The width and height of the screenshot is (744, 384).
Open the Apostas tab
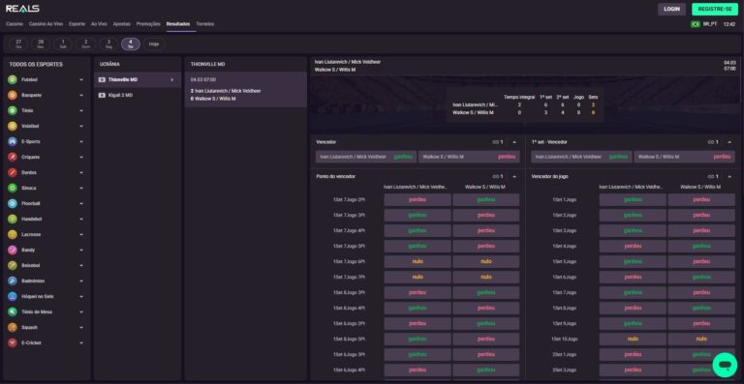[121, 23]
